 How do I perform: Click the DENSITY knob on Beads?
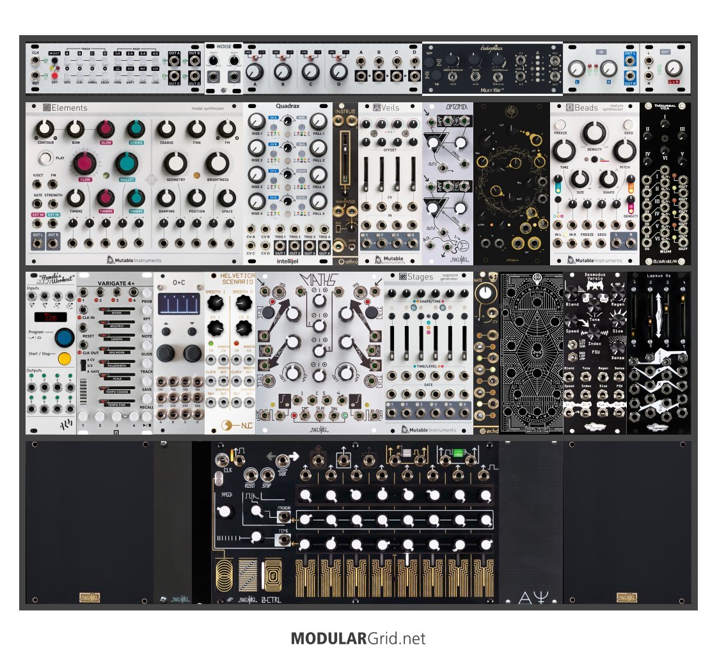594,134
